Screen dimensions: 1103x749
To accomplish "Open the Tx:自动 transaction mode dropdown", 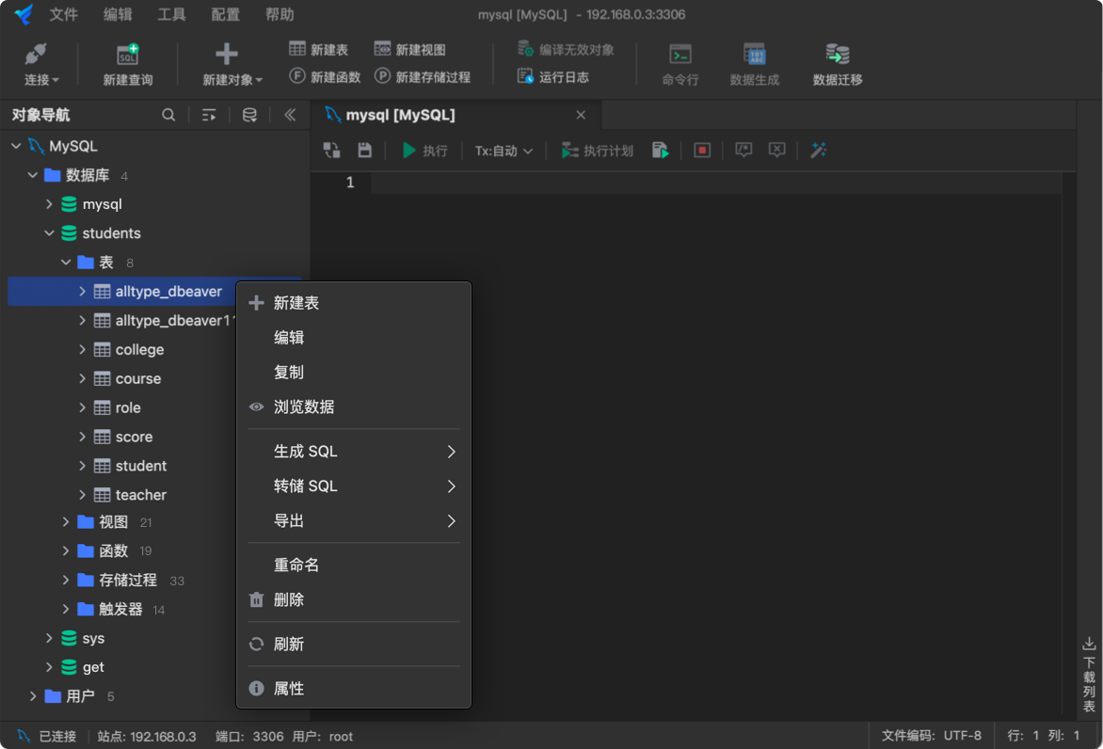I will coord(503,150).
